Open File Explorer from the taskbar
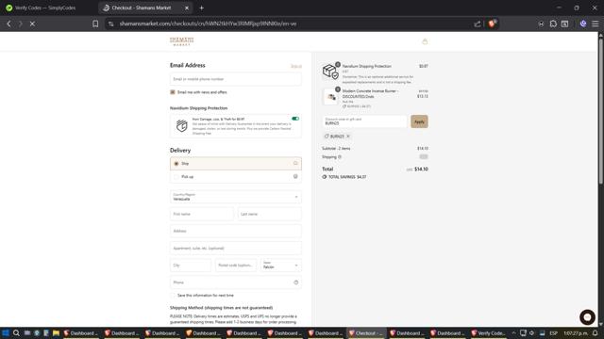Screen dimensions: 604x339 pos(56,332)
